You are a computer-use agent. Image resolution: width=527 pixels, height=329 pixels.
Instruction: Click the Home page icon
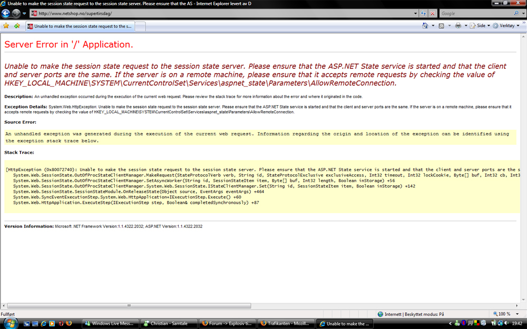[425, 25]
